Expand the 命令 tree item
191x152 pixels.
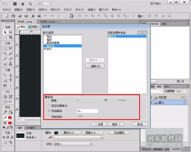(x=45, y=49)
